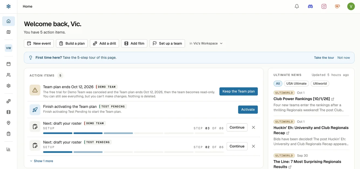Open the film icon in sidebar
Image resolution: width=360 pixels, height=169 pixels.
point(8,112)
